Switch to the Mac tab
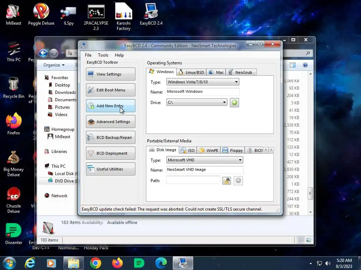The image size is (361, 270). click(x=216, y=72)
